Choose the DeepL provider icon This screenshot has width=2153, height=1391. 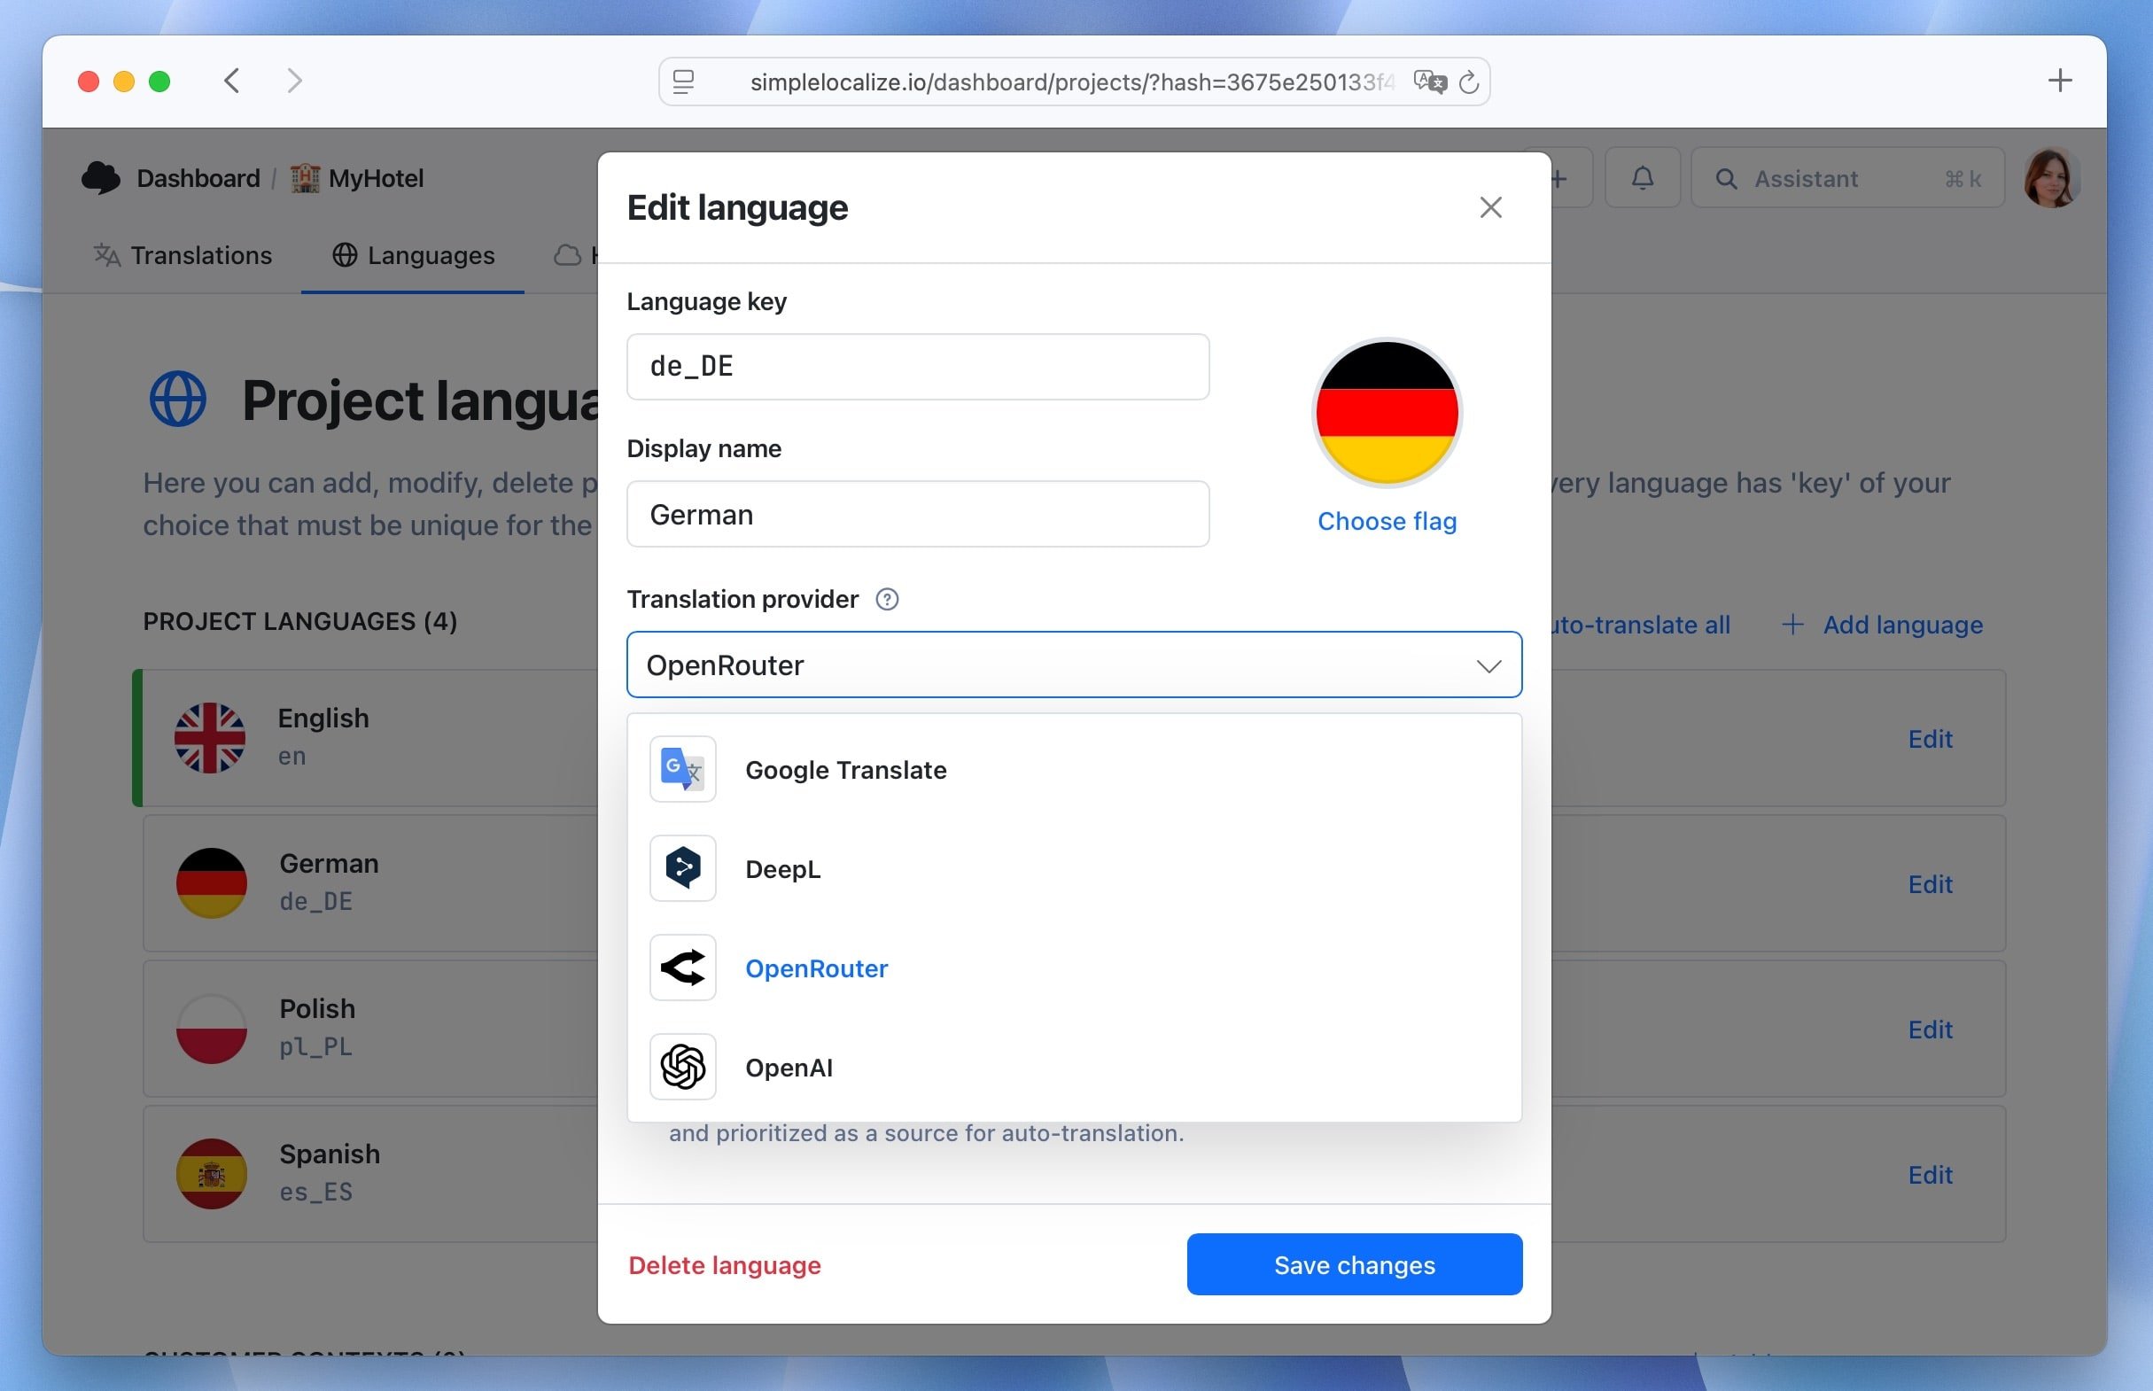click(682, 868)
